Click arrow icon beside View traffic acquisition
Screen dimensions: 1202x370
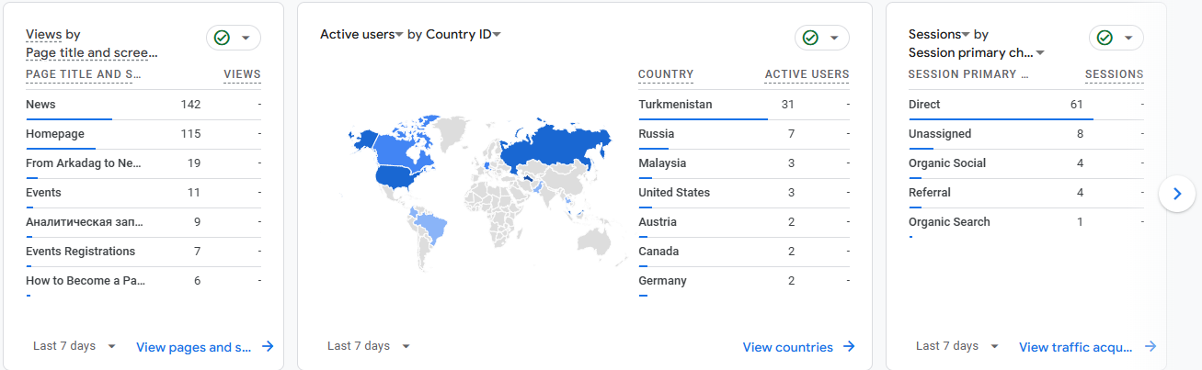tap(1150, 347)
